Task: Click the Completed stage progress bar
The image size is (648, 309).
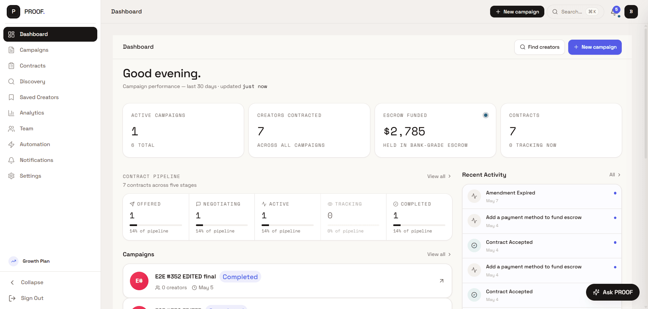Action: click(419, 225)
